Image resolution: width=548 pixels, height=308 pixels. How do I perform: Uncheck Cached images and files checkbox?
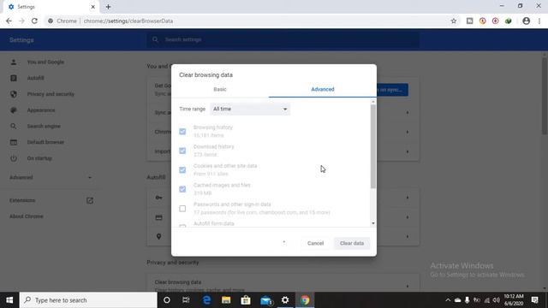pos(182,189)
